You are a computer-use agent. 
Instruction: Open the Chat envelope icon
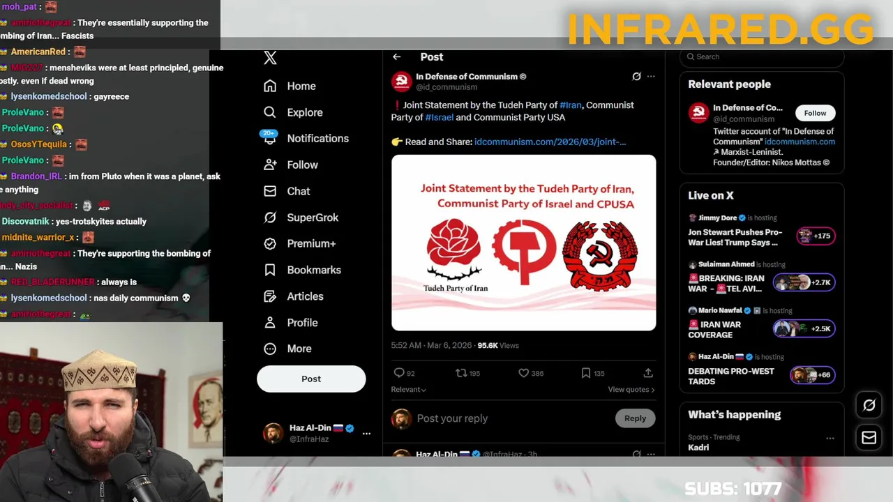(x=270, y=191)
